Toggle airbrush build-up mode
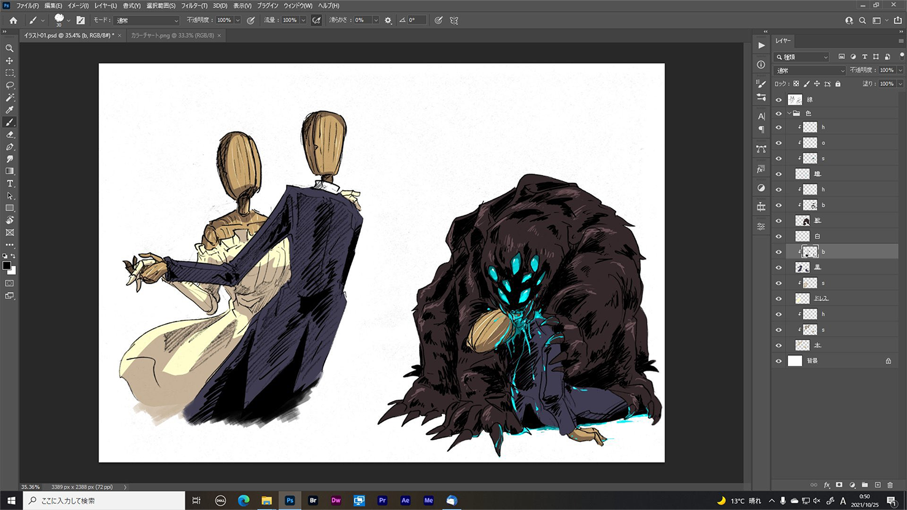 tap(316, 20)
